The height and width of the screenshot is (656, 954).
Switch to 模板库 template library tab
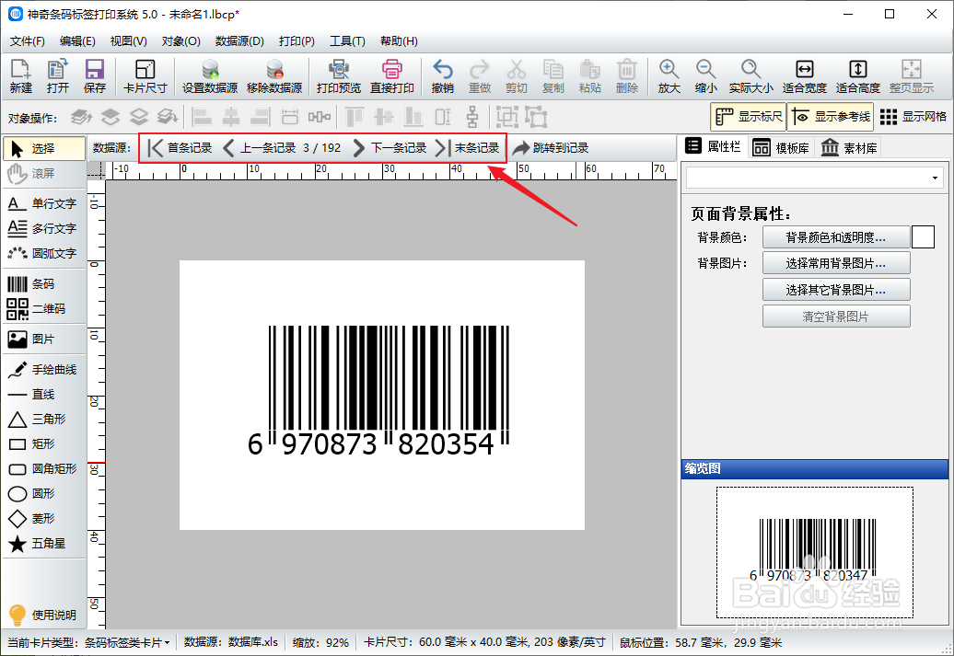pyautogui.click(x=781, y=148)
